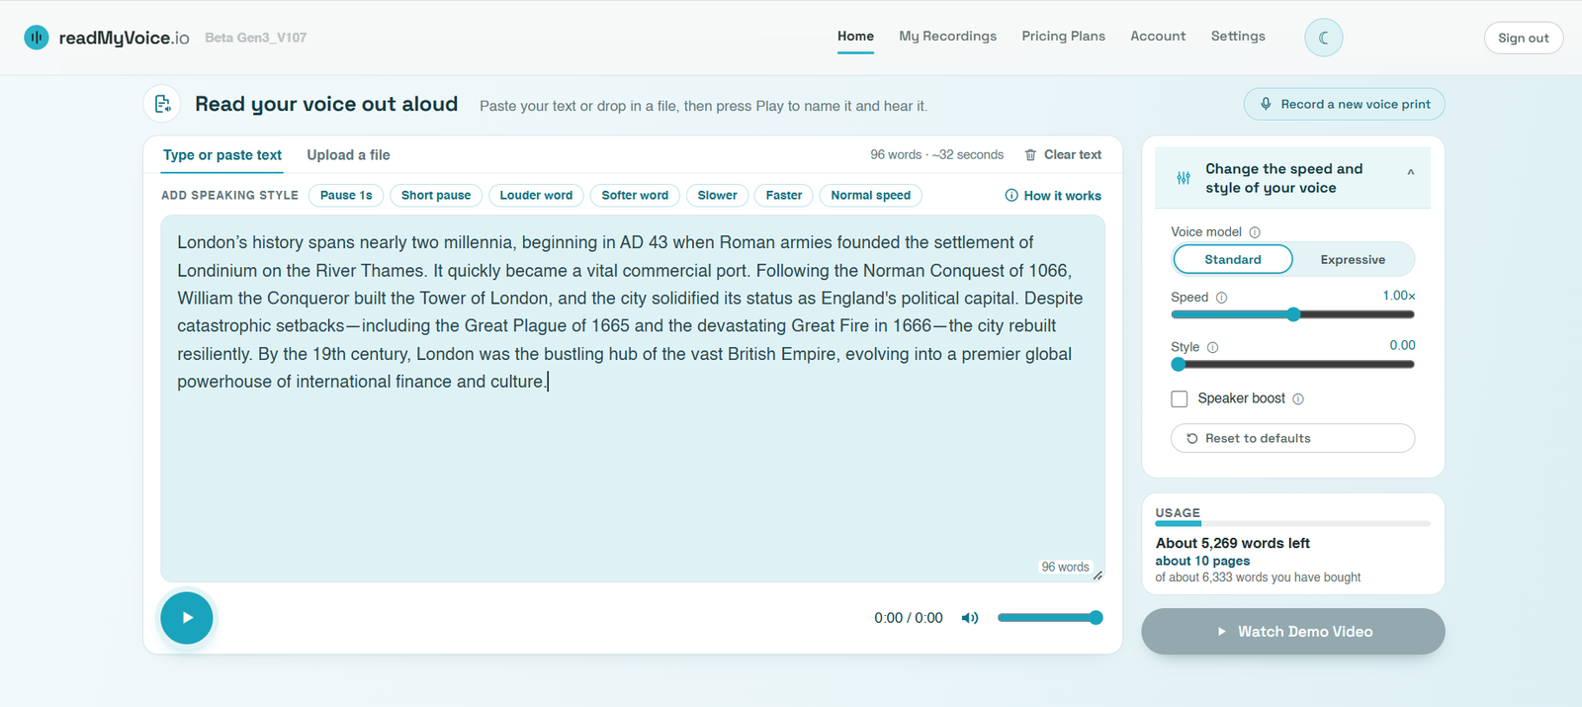Switch to the Expressive voice model

[1353, 259]
